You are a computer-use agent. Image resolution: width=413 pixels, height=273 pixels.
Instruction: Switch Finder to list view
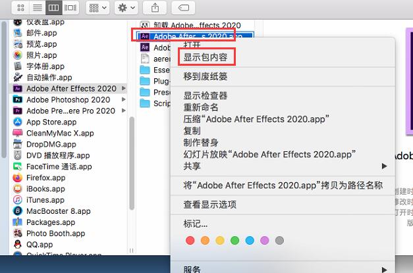pos(38,8)
